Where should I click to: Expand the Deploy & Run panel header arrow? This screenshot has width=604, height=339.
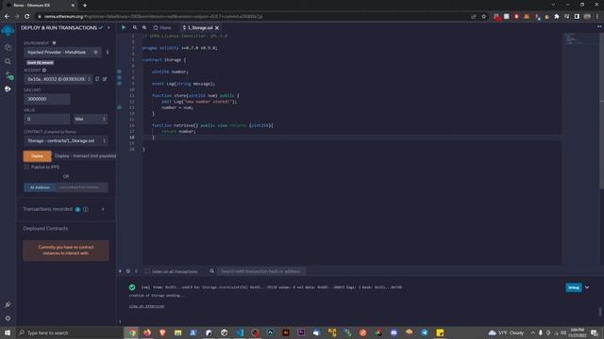(x=109, y=27)
